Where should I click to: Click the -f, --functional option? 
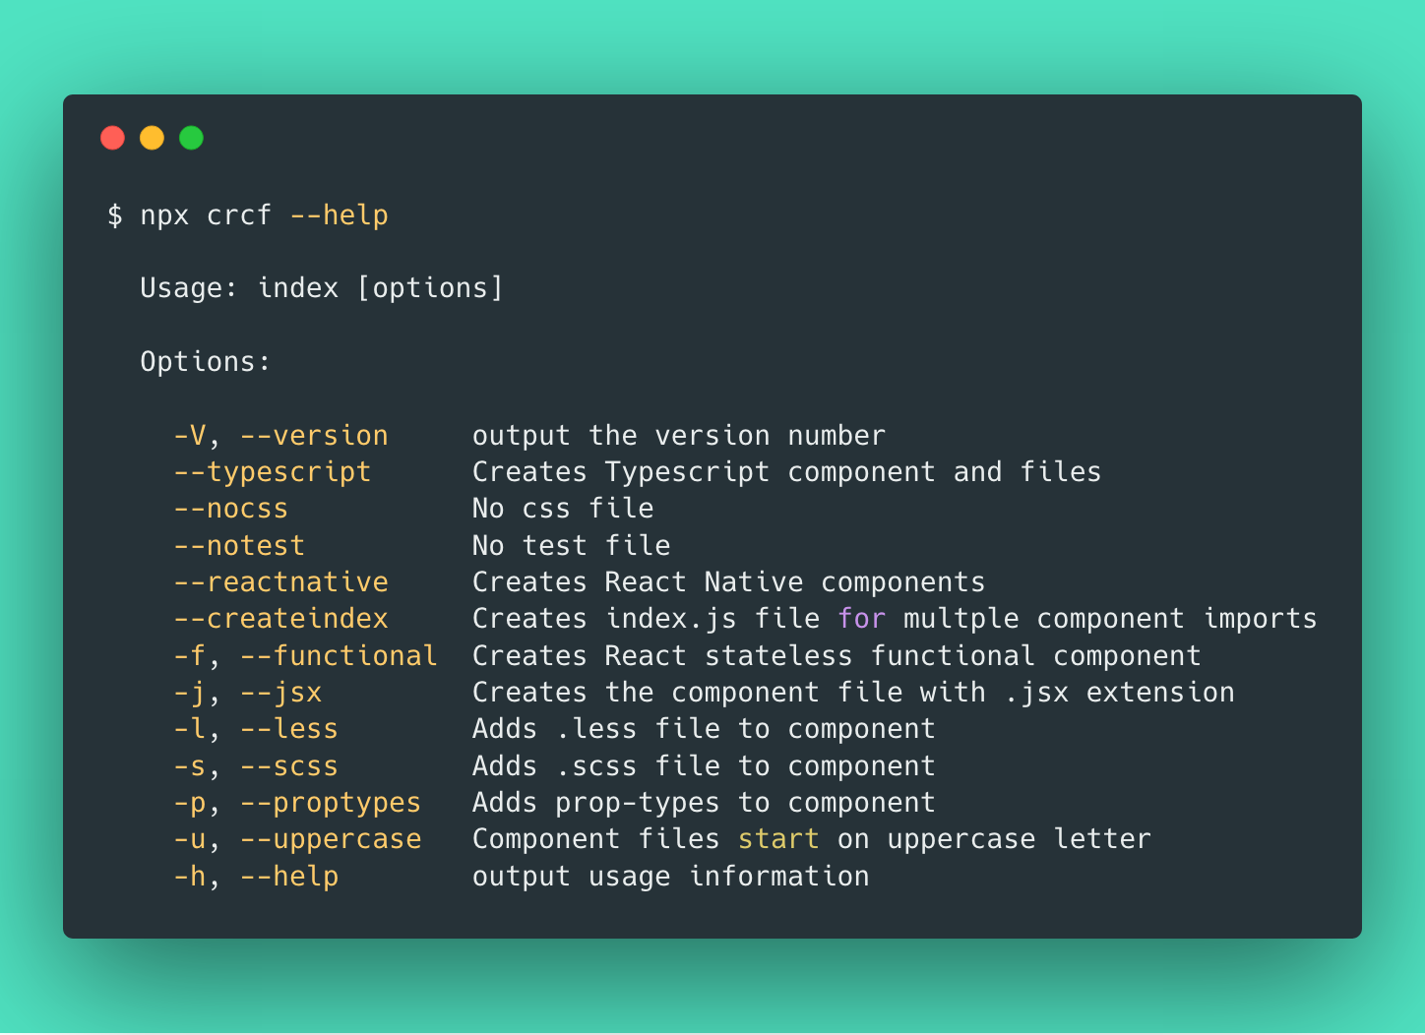[x=305, y=656]
